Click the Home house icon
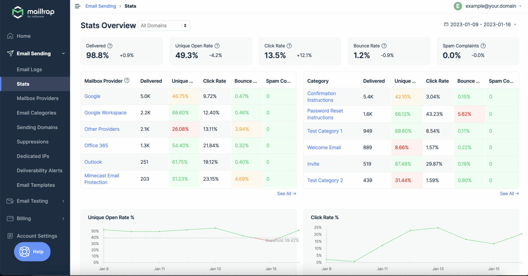Screen dimensions: 528x276 pos(10,36)
